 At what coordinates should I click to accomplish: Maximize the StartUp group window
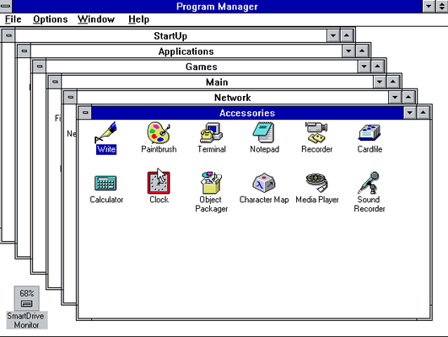pyautogui.click(x=347, y=35)
